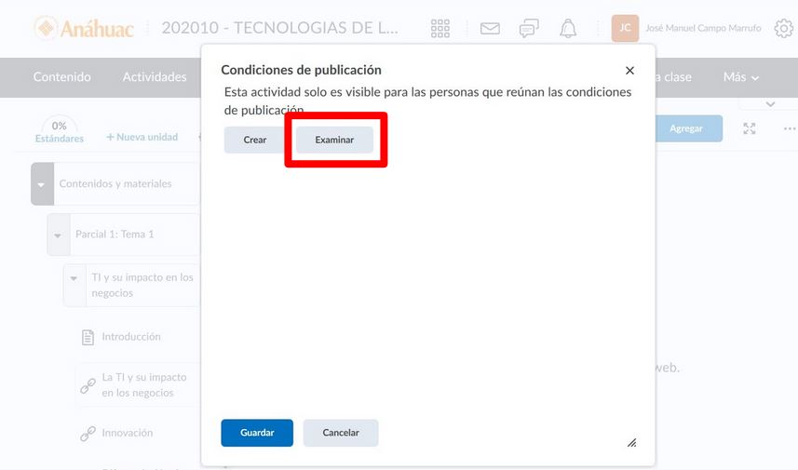Click the notification bell icon
798x470 pixels.
[x=568, y=28]
